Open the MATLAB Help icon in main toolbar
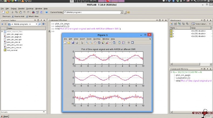Screen dimensions: 213x118 [x=46, y=12]
